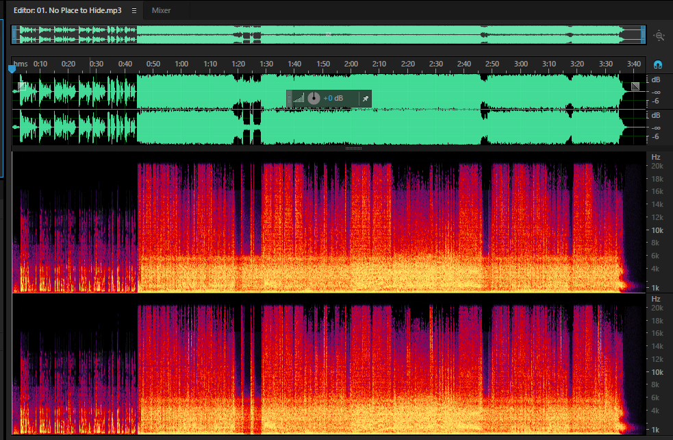The height and width of the screenshot is (440, 673).
Task: Open the Editor panel menu icon
Action: click(134, 10)
